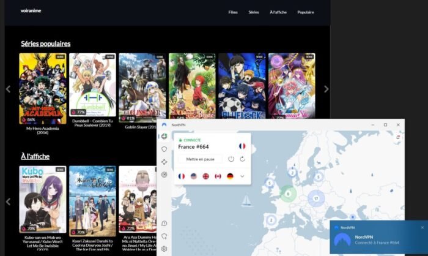The width and height of the screenshot is (428, 256).
Task: Click Dumbbell – Combien Tu Peux Soulever title
Action: click(92, 123)
